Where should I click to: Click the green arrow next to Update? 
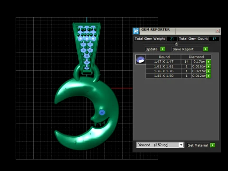pos(162,49)
